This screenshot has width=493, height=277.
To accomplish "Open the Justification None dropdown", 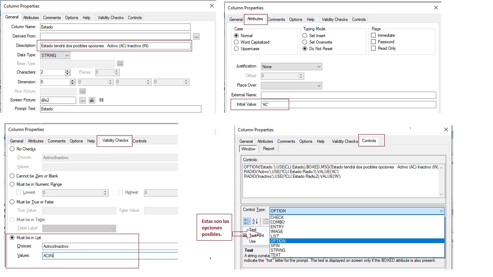I will 291,67.
